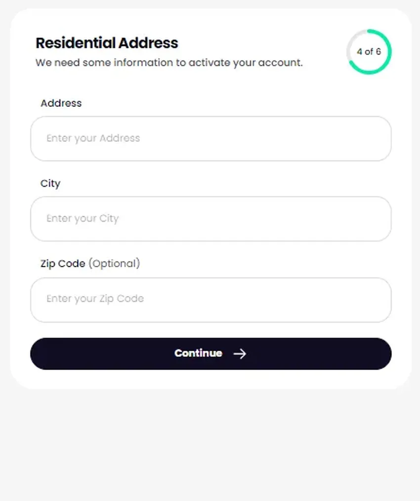The width and height of the screenshot is (420, 501).
Task: Click the account activation subtitle text
Action: (x=169, y=63)
